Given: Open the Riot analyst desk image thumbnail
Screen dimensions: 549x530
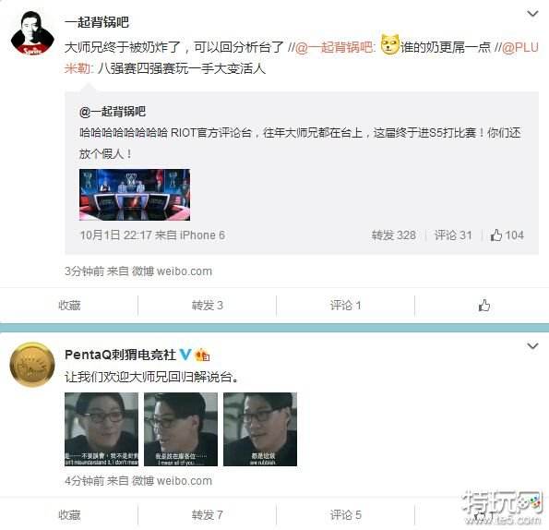Looking at the screenshot, I should 135,195.
